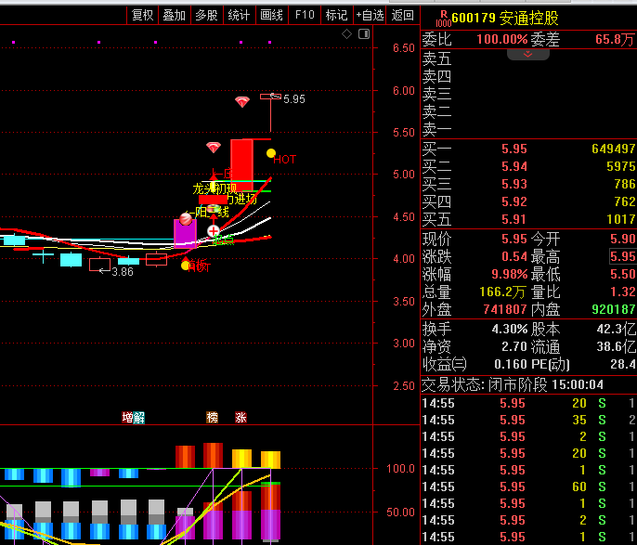637x545 pixels.
Task: Click the R1000 badge next to stock code
Action: coord(443,16)
